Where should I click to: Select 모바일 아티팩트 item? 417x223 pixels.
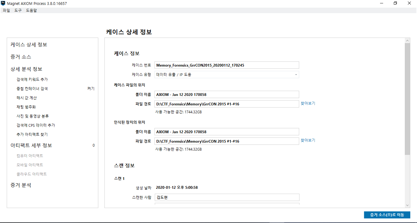[30, 165]
